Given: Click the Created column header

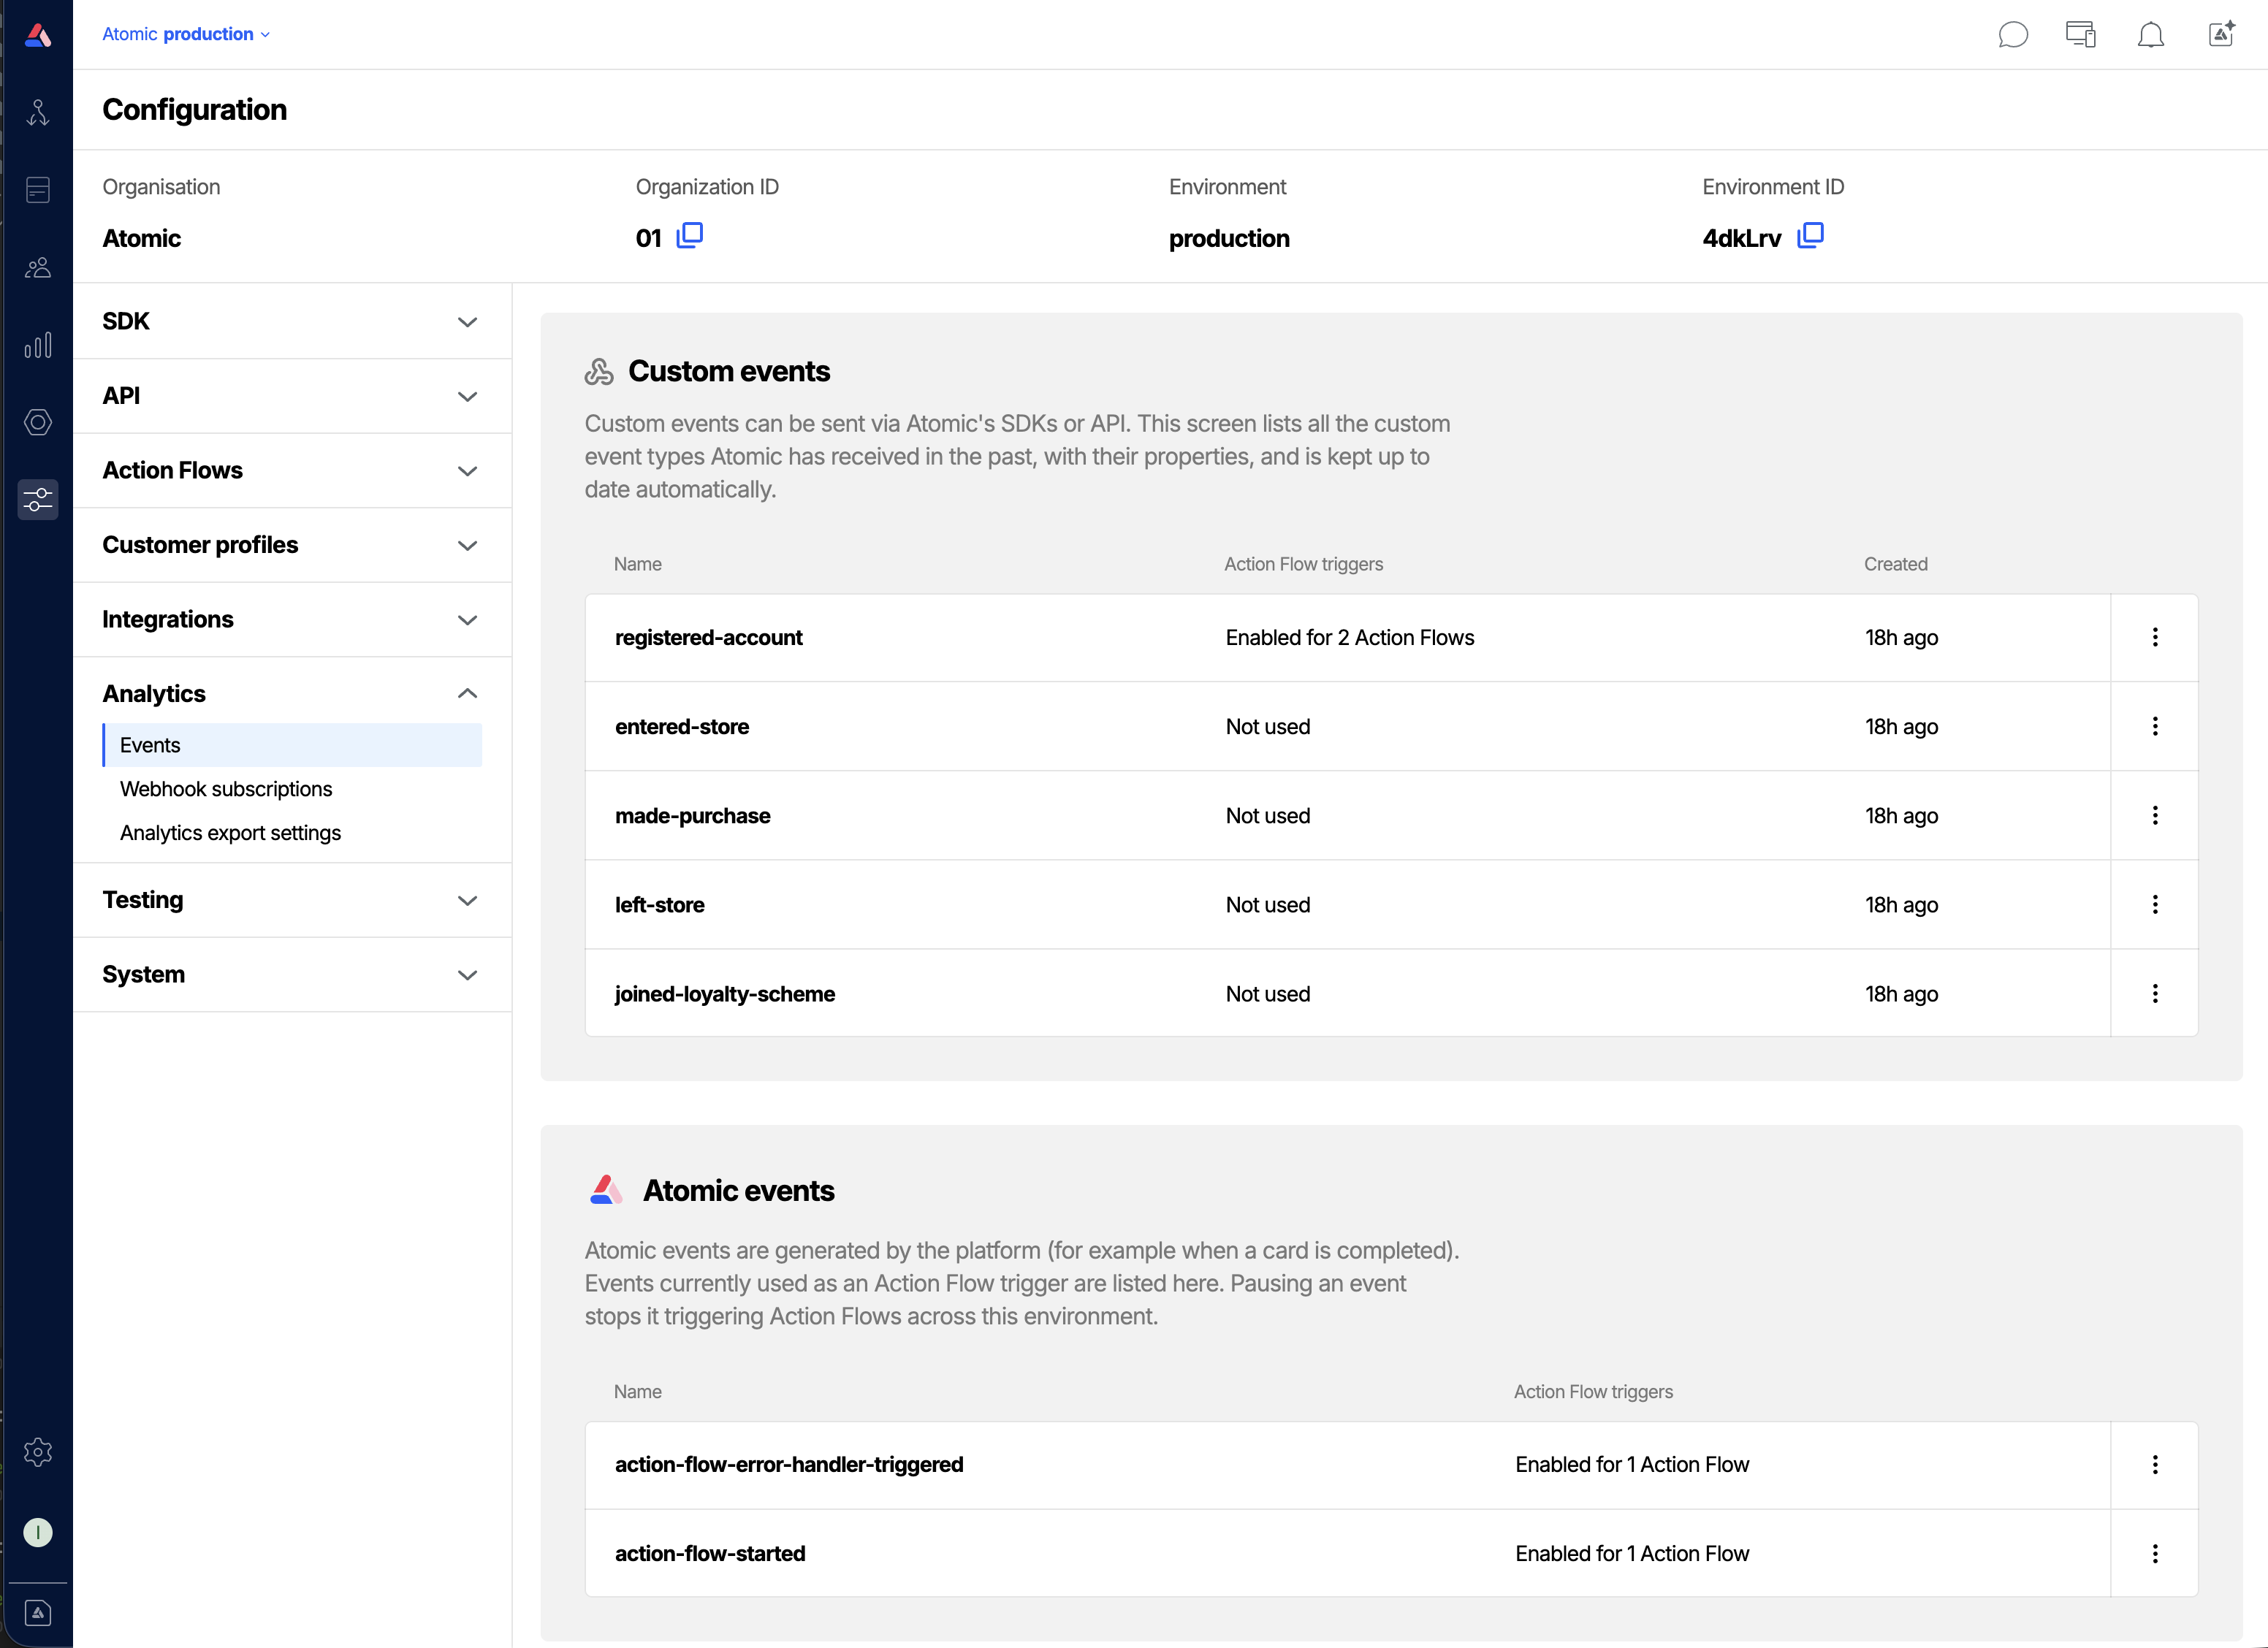Looking at the screenshot, I should tap(1895, 564).
